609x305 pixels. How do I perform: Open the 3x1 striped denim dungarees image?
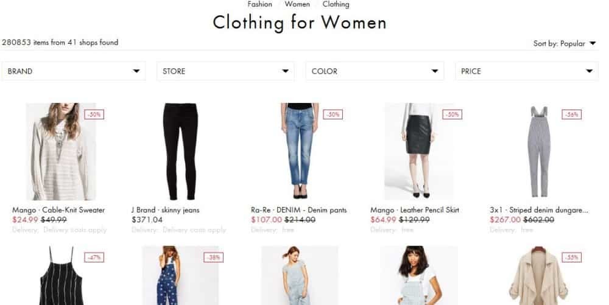tap(539, 152)
